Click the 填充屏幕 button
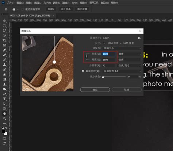The width and height of the screenshot is (173, 151). click(x=82, y=9)
